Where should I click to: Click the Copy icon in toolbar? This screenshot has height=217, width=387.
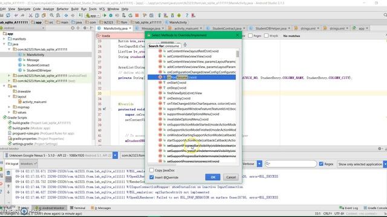(37, 16)
